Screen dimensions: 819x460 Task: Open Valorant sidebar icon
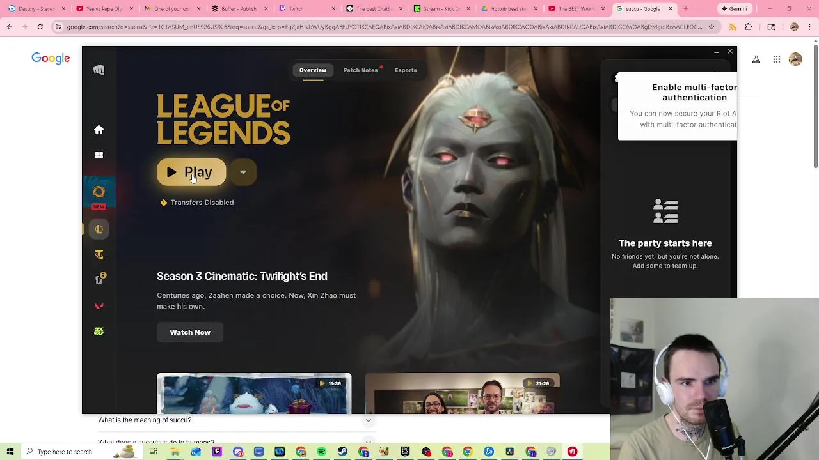(99, 306)
